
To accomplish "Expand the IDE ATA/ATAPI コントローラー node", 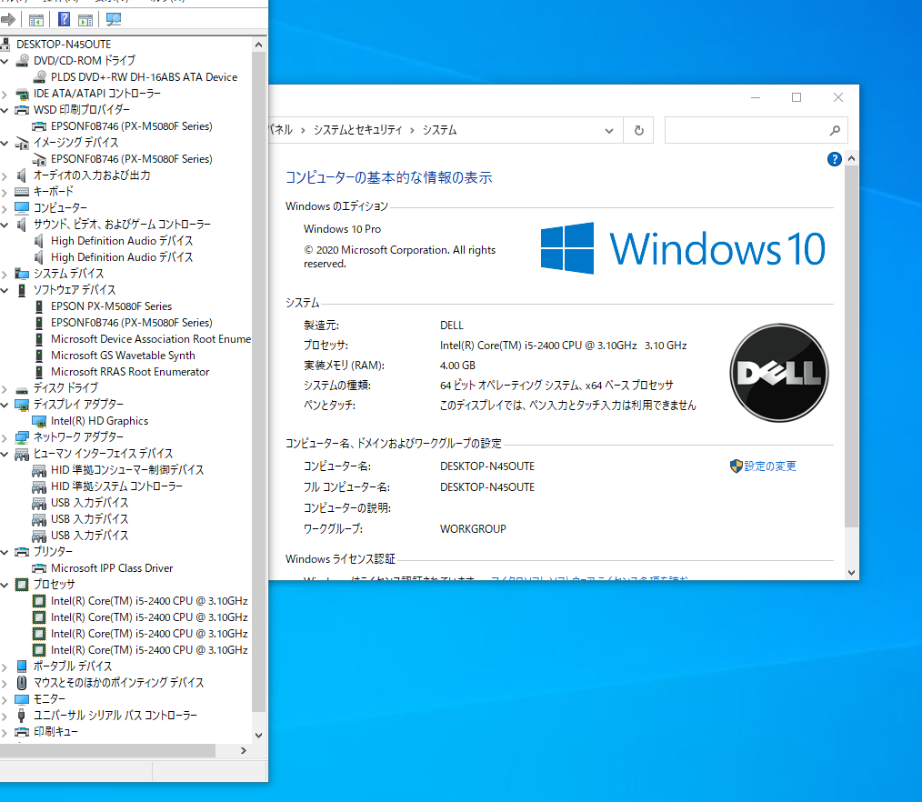I will tap(5, 94).
